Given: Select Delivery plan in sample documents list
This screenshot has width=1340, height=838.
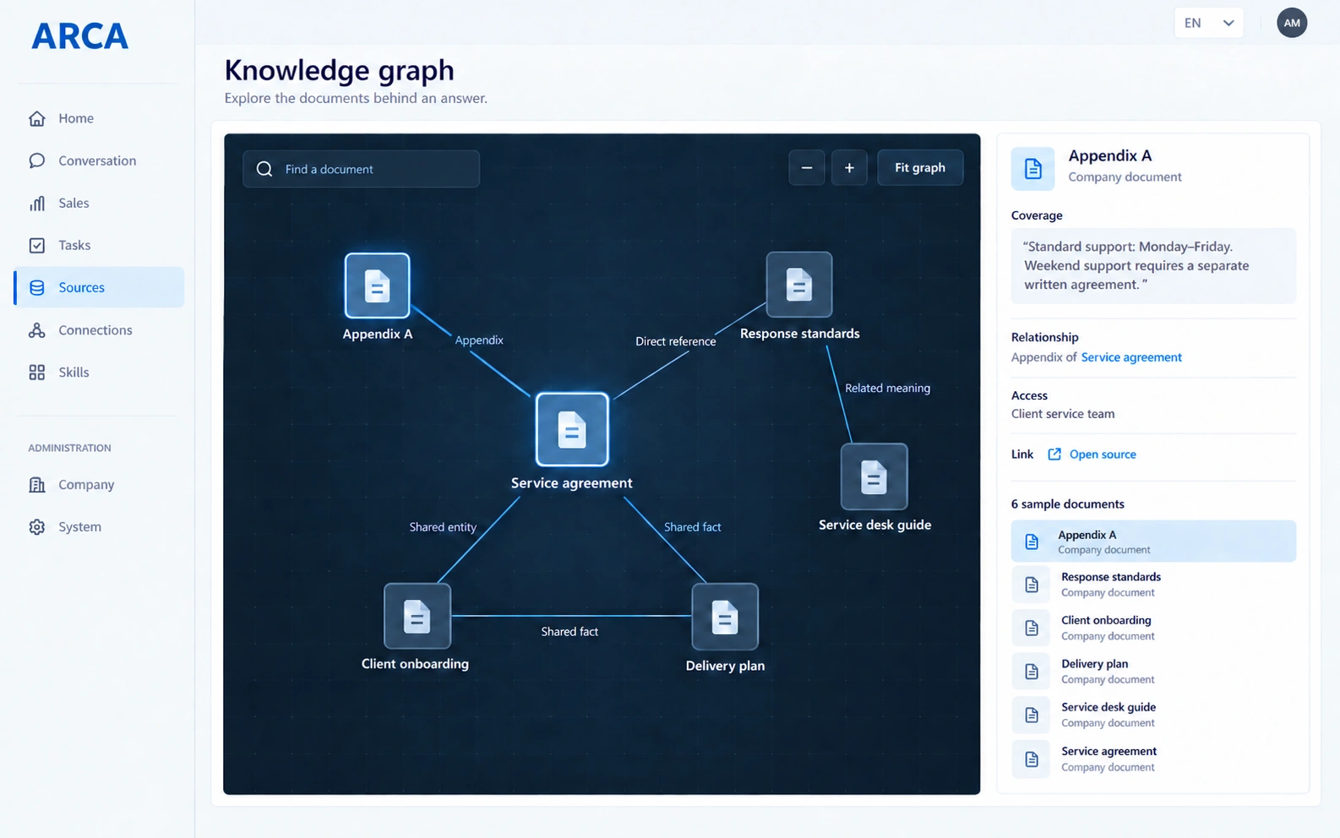Looking at the screenshot, I should click(1153, 672).
